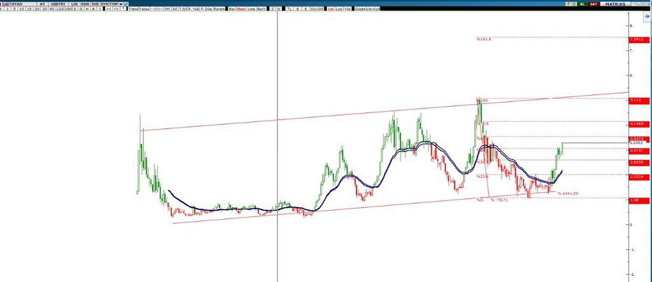The height and width of the screenshot is (282, 652).
Task: Select the Lin linear scale
Action: pos(331,9)
